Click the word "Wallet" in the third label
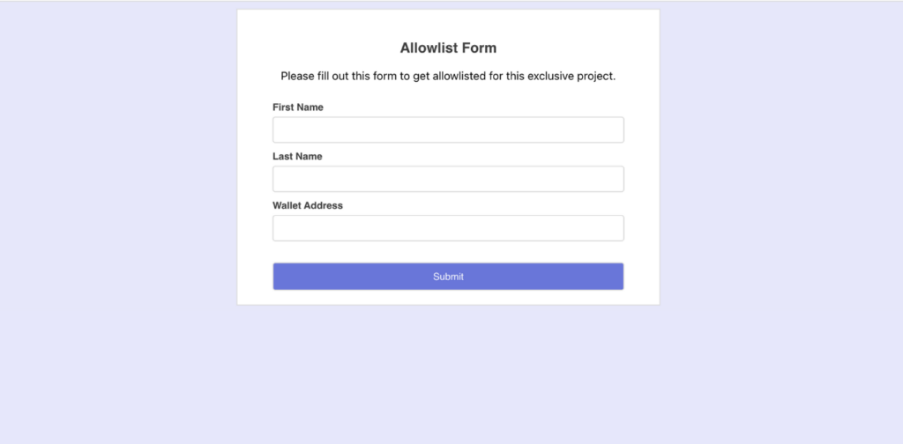The width and height of the screenshot is (903, 444). tap(287, 205)
